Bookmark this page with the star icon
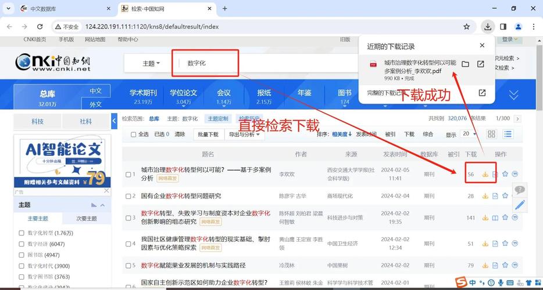The width and height of the screenshot is (543, 290). tap(466, 27)
